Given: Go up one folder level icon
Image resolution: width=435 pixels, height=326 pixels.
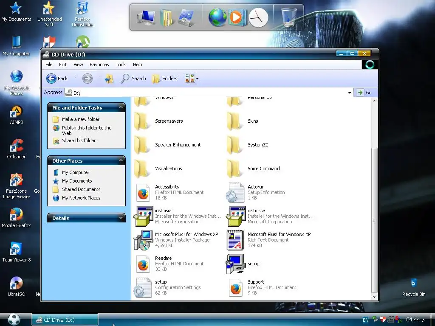Looking at the screenshot, I should click(x=109, y=79).
